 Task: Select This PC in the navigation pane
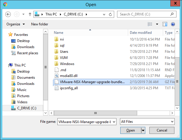17,65
